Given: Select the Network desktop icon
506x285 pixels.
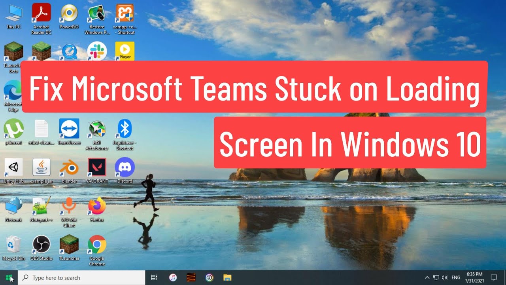Looking at the screenshot, I should click(13, 209).
